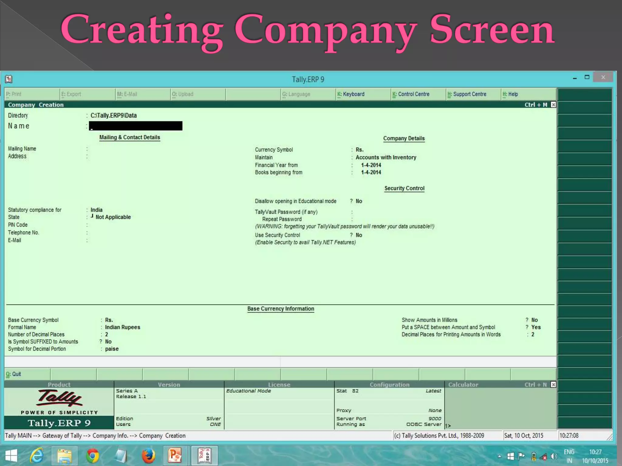Click the company Name input field

point(136,126)
